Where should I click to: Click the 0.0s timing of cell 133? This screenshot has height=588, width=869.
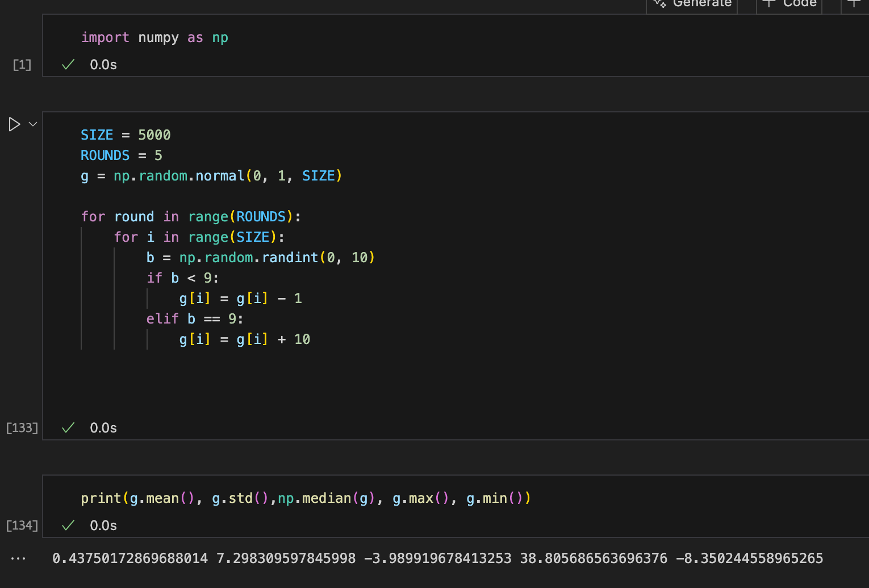(103, 428)
